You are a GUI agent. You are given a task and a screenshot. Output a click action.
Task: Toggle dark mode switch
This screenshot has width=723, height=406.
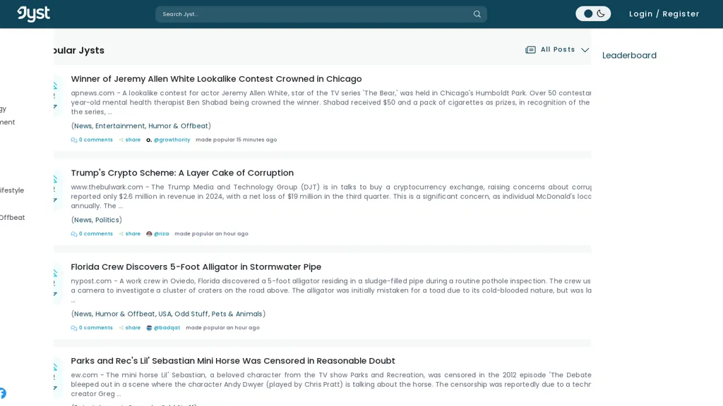pyautogui.click(x=593, y=13)
